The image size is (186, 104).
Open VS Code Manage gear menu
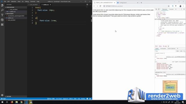[2, 95]
